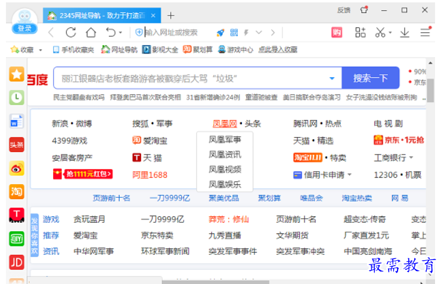Expand the search box suggestion dropdown arrow
This screenshot has height=284, width=441.
(x=332, y=78)
